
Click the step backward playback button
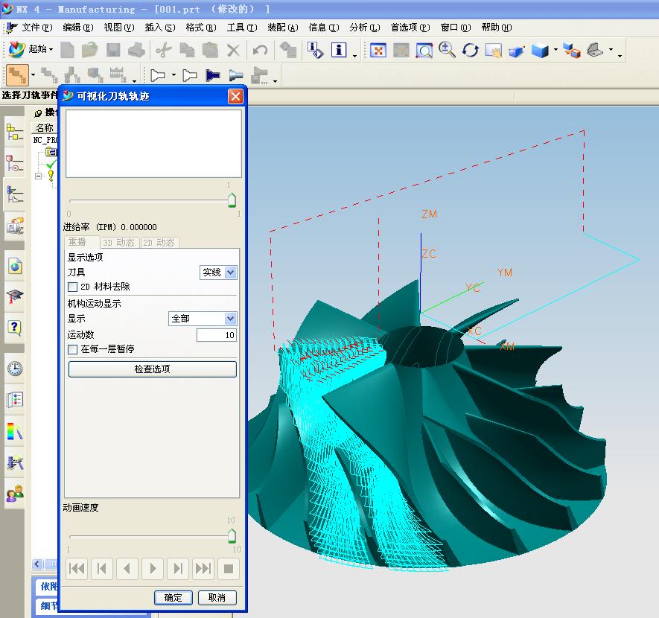pos(102,569)
